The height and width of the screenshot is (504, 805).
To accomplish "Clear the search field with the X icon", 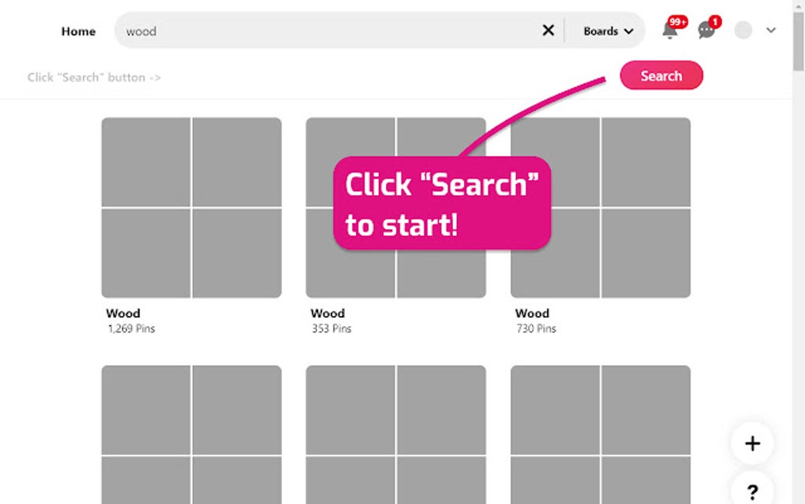I will tap(548, 30).
